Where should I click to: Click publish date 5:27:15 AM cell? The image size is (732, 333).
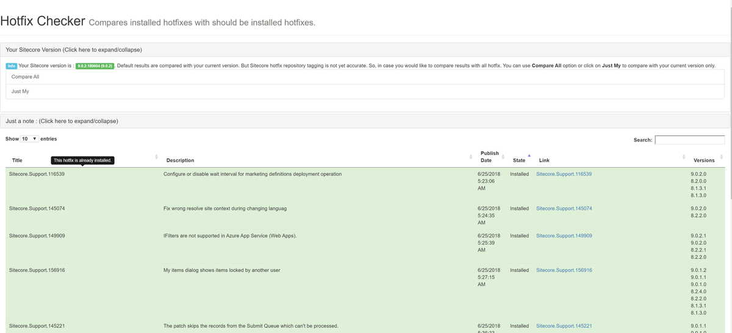click(x=489, y=277)
